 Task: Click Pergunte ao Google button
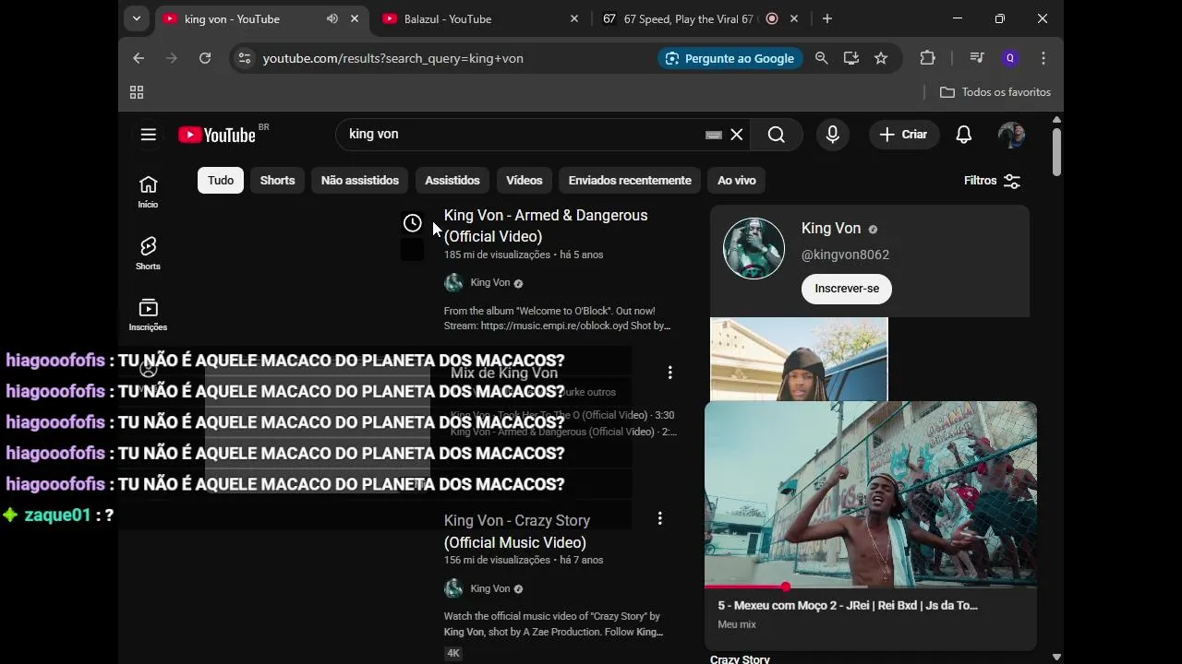[x=730, y=58]
